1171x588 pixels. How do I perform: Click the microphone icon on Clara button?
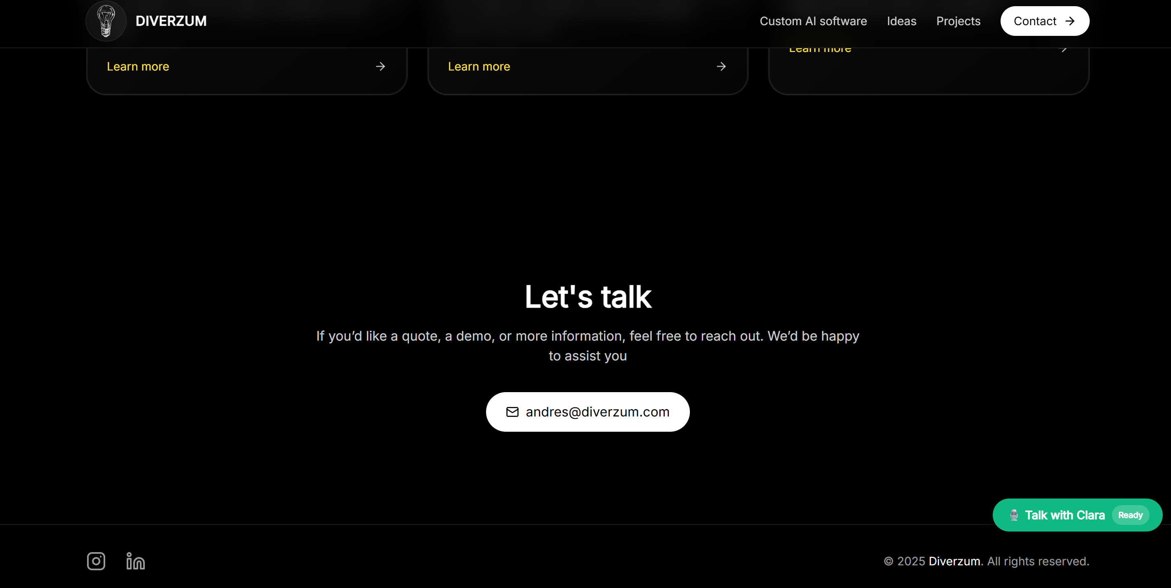pyautogui.click(x=1014, y=515)
